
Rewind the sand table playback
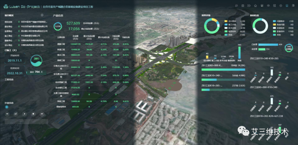pyautogui.click(x=7, y=114)
